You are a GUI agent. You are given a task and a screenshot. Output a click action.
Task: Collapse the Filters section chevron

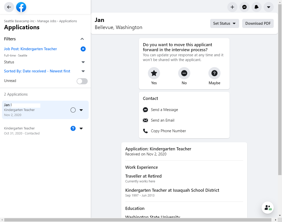coord(82,39)
